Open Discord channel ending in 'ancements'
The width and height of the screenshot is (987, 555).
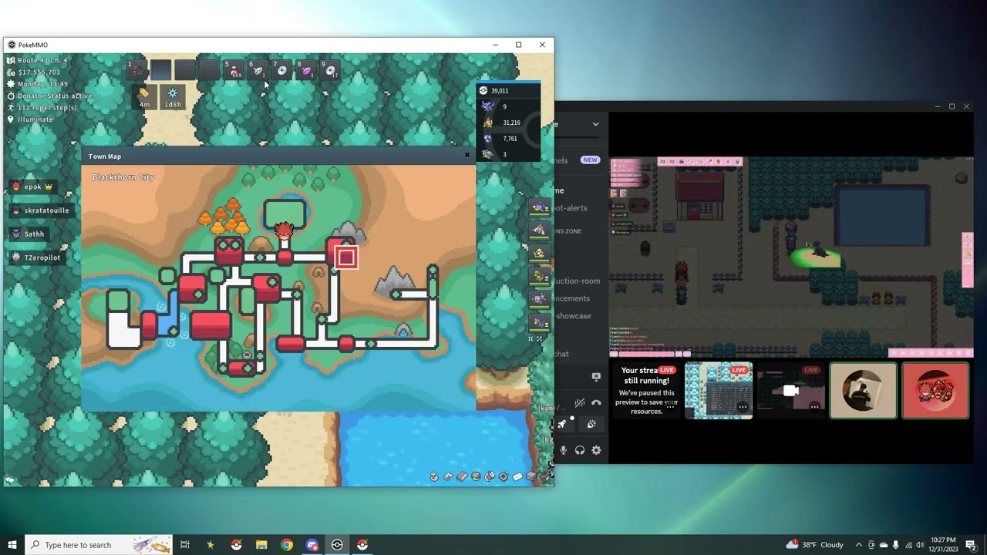pos(571,298)
